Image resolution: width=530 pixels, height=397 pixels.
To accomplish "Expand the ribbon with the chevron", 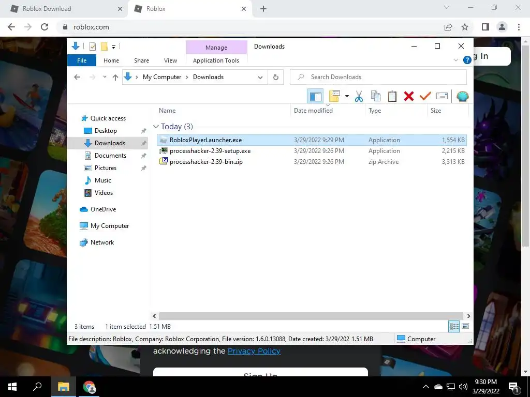I will coord(455,60).
